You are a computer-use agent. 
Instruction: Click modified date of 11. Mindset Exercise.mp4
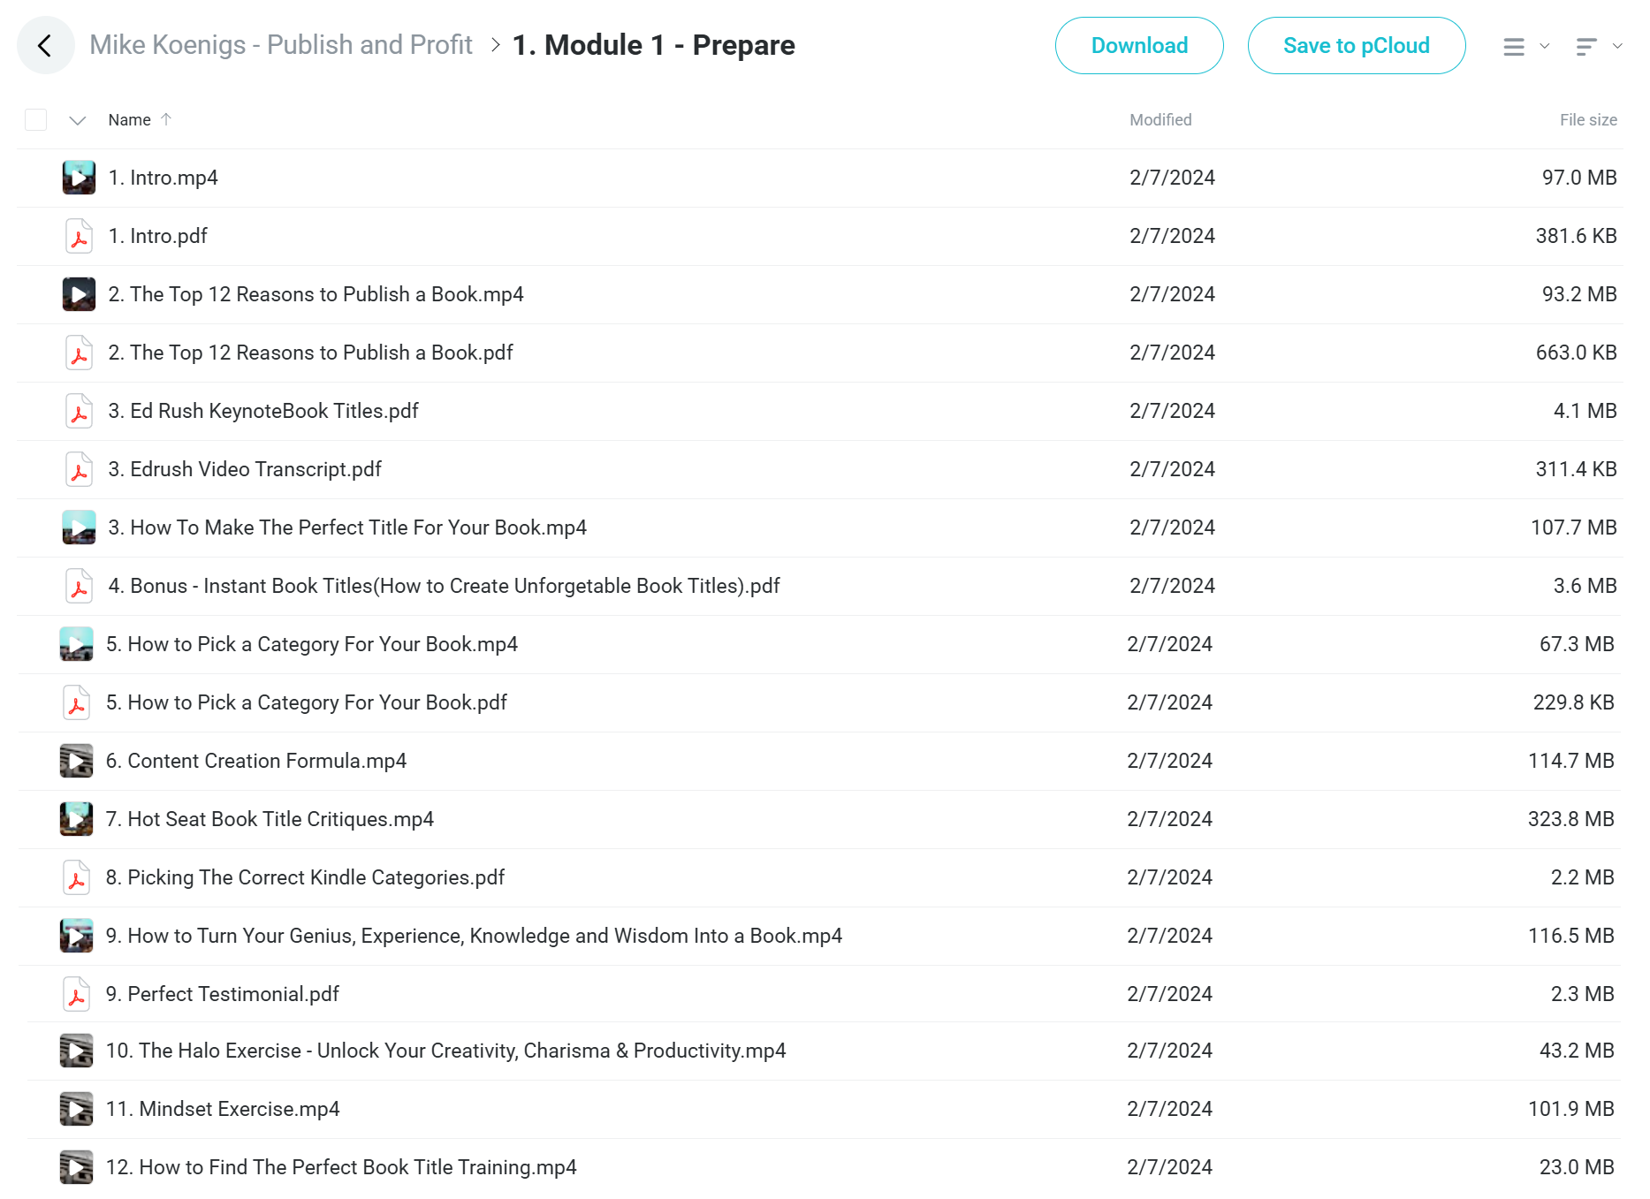pyautogui.click(x=1169, y=1109)
